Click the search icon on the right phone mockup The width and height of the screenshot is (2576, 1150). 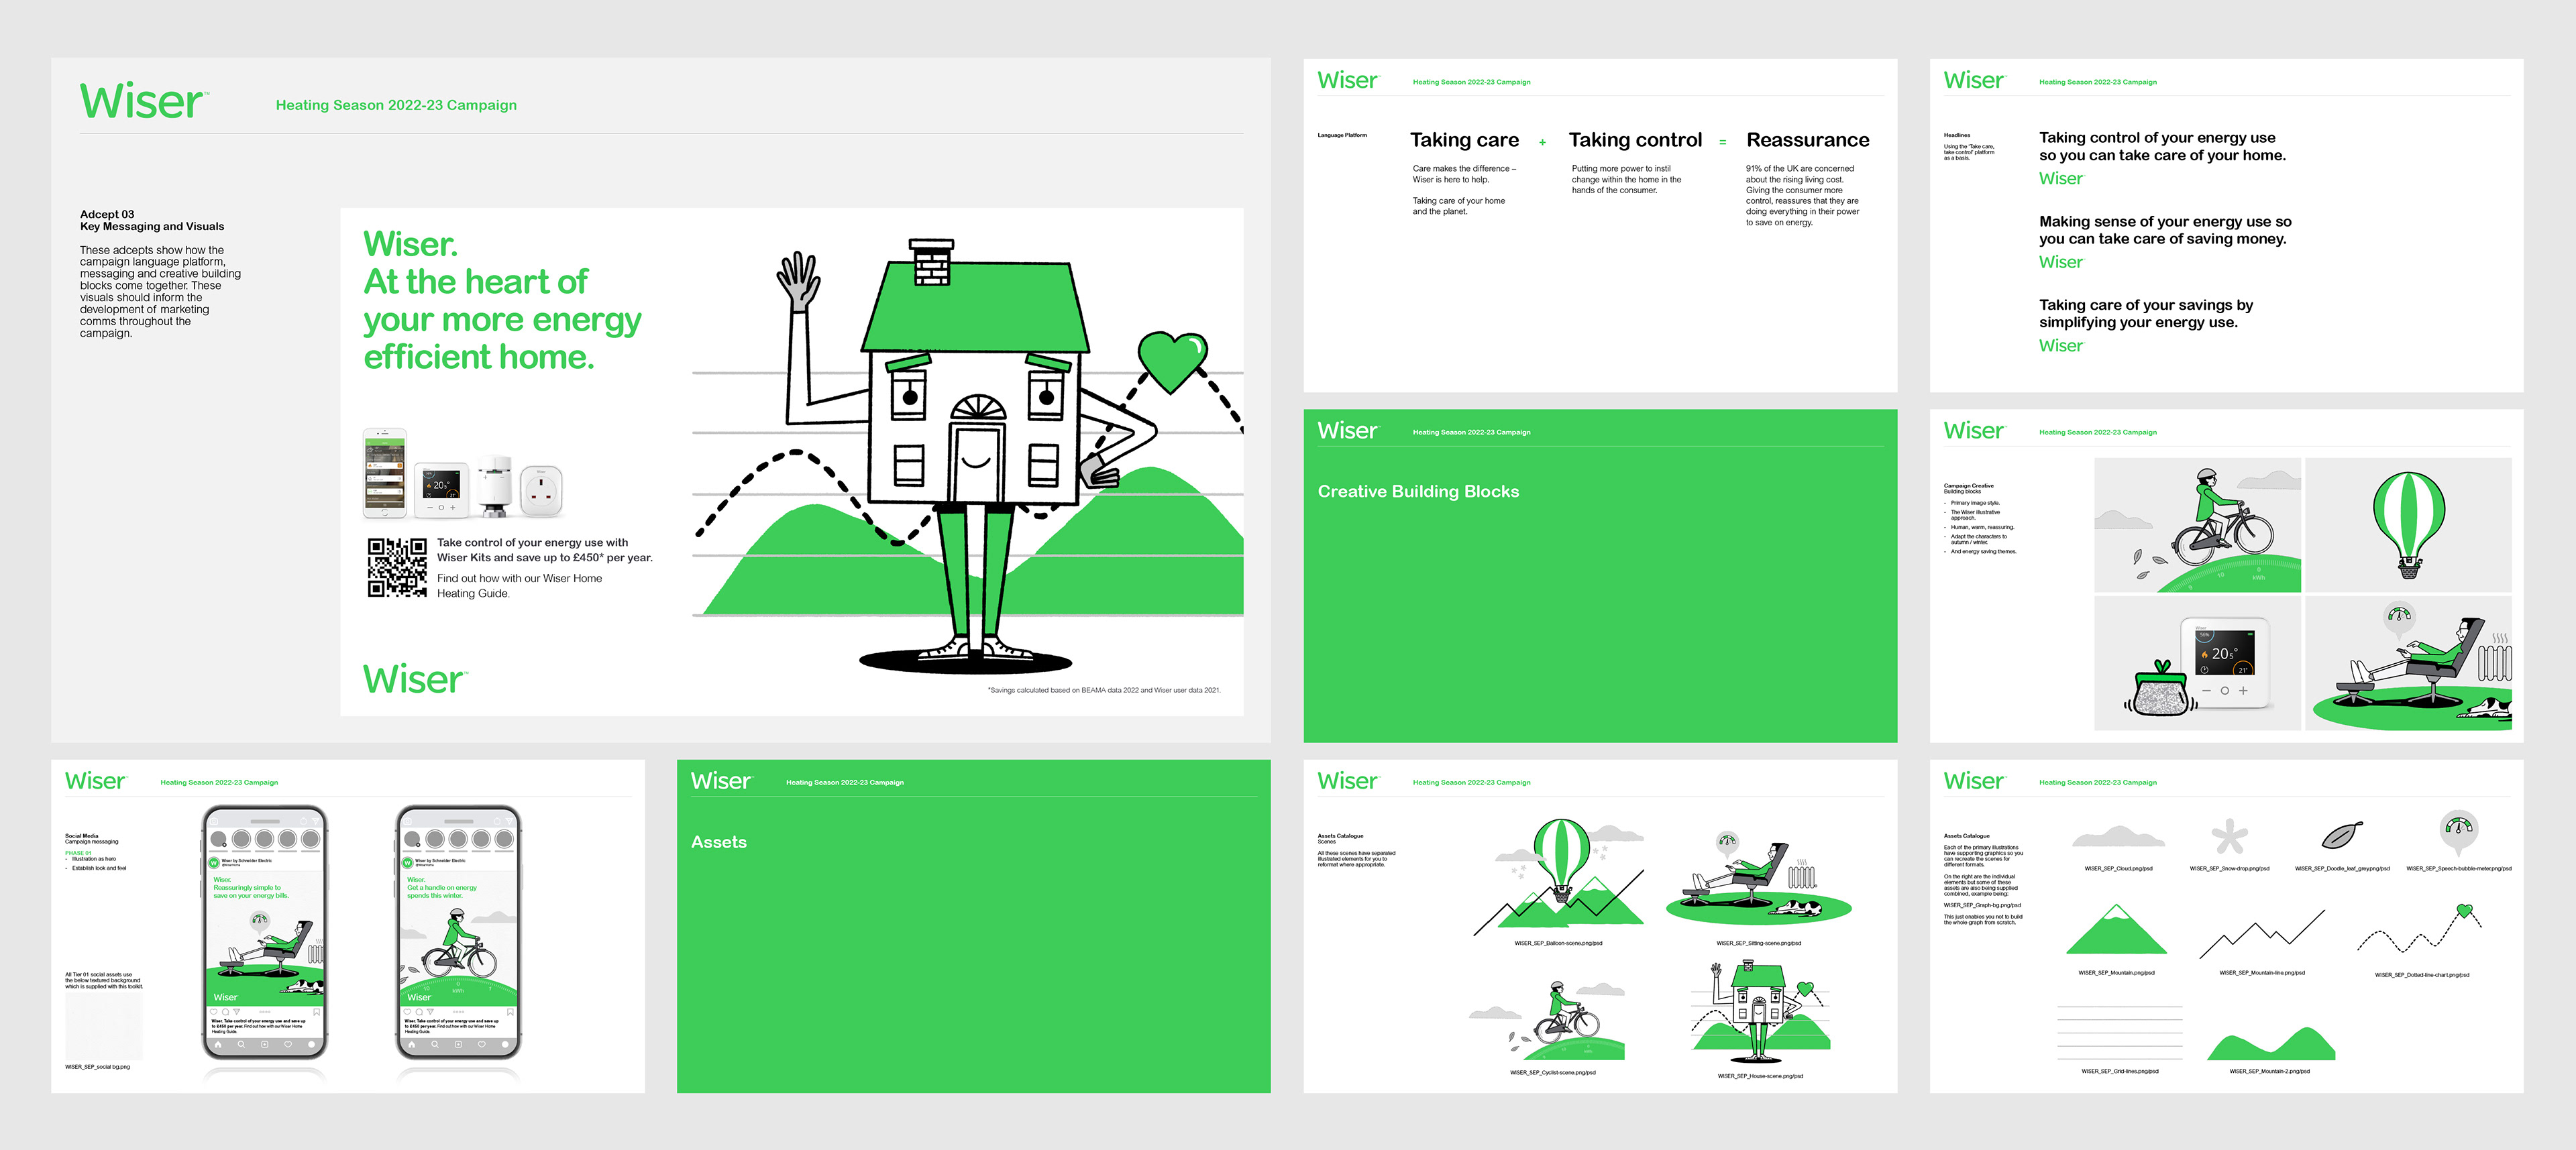coord(435,1044)
